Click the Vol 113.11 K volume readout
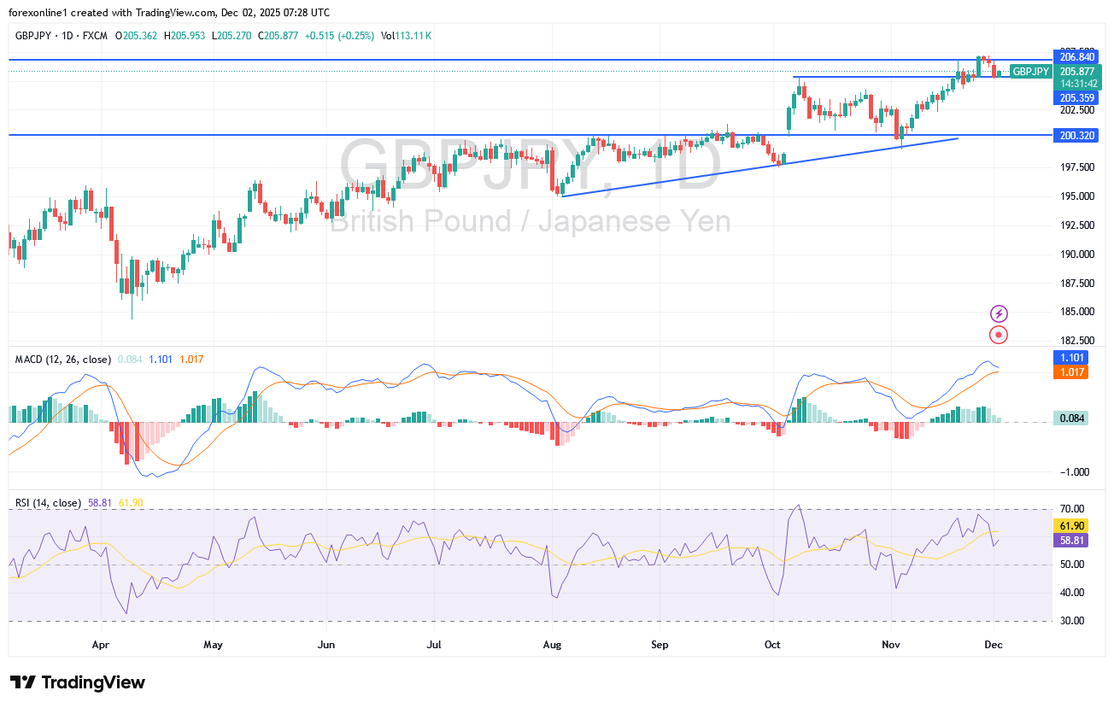This screenshot has width=1114, height=708. (x=407, y=36)
